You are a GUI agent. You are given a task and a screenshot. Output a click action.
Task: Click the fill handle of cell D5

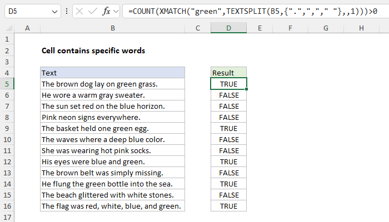(x=246, y=89)
